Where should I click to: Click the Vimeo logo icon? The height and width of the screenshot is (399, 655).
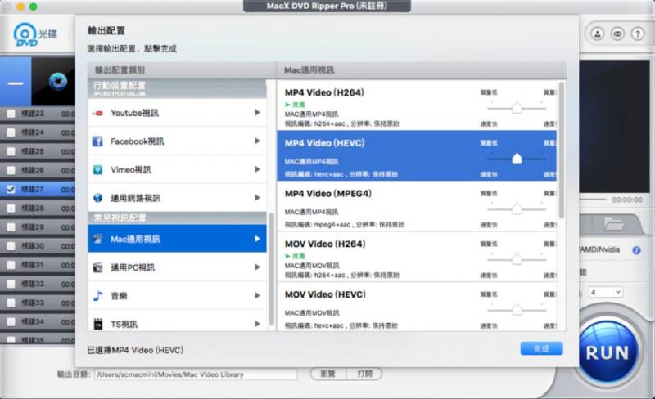[97, 169]
